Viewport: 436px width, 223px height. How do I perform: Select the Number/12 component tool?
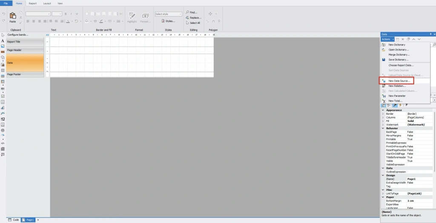(3, 119)
